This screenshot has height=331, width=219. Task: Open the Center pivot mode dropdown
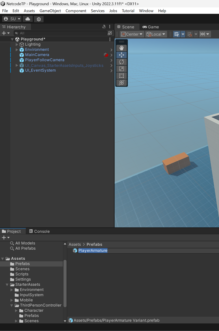tap(132, 34)
